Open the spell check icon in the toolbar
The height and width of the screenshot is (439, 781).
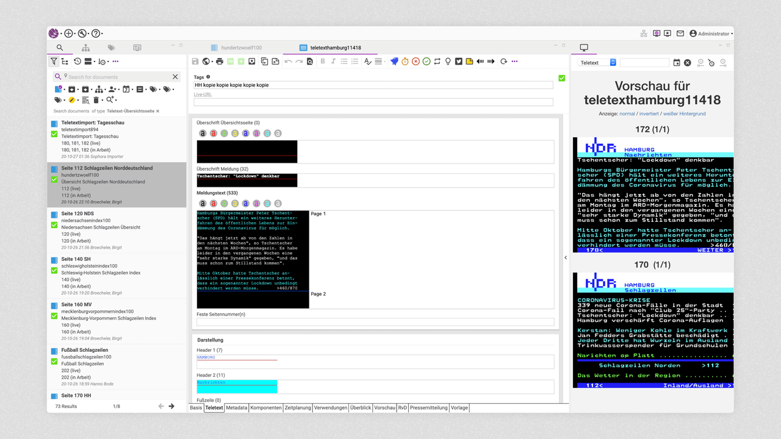368,61
